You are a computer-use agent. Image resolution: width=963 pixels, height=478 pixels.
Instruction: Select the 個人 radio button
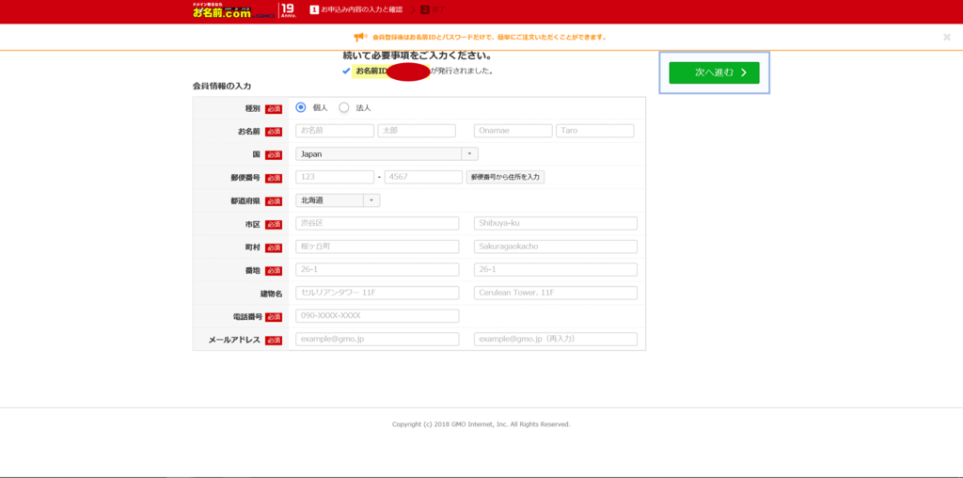(301, 107)
